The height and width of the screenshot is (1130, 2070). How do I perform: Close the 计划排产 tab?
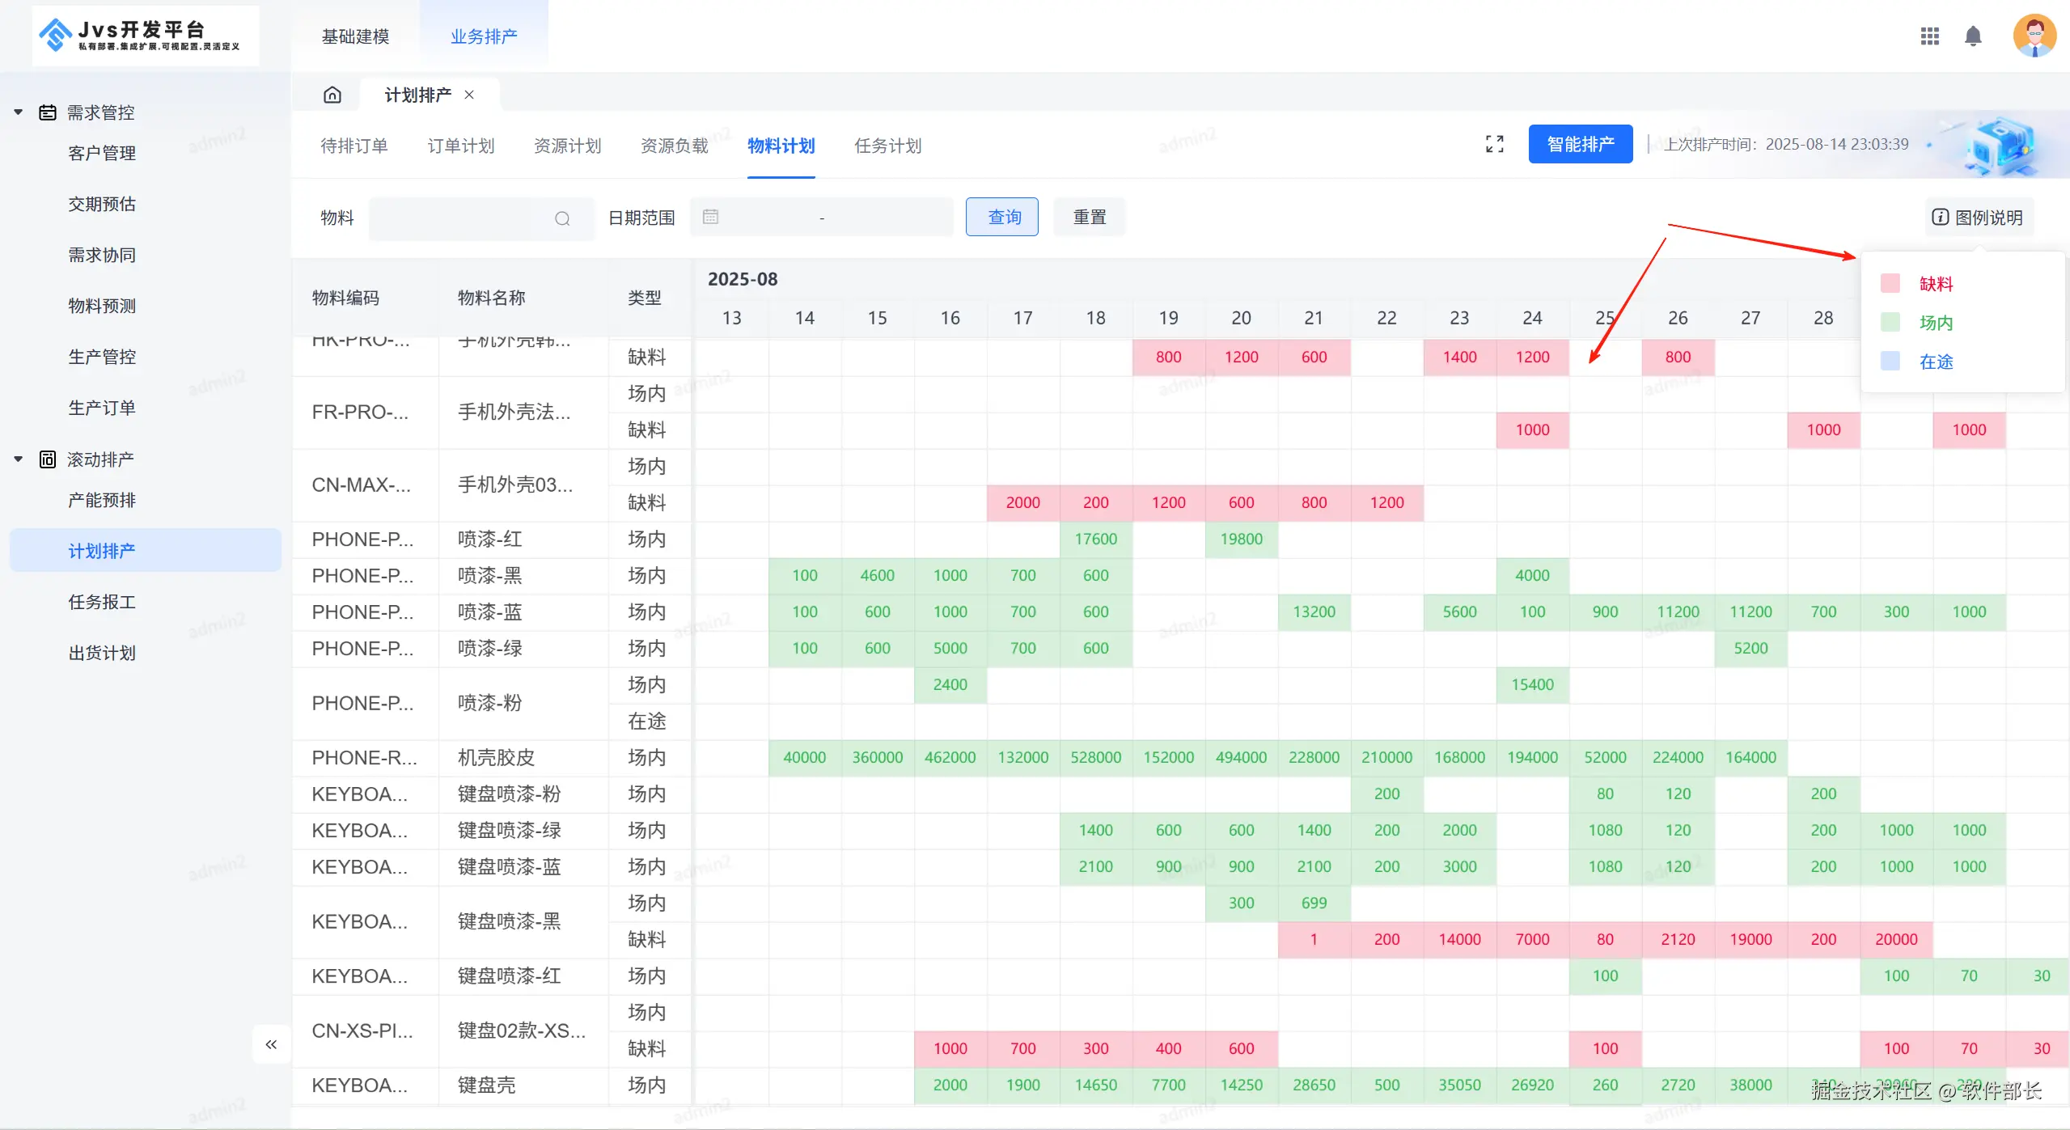(x=469, y=95)
